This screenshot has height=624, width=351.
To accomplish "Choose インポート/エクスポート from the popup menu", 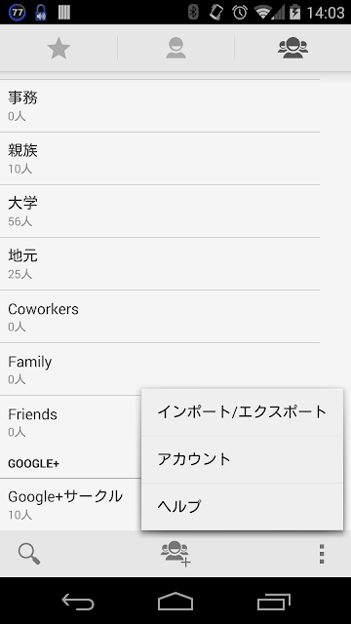I will pyautogui.click(x=243, y=411).
